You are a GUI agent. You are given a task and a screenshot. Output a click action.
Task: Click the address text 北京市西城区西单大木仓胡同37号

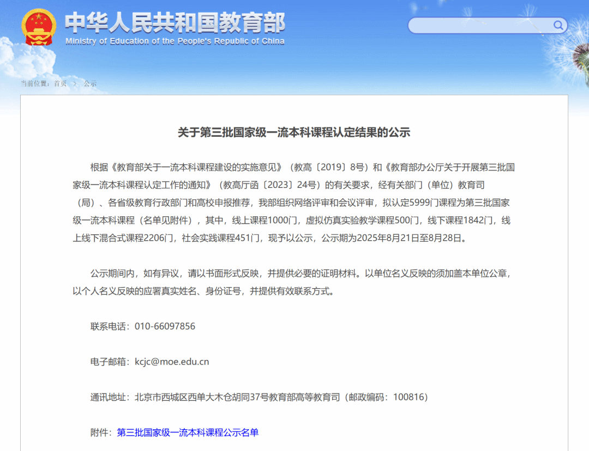(x=202, y=397)
